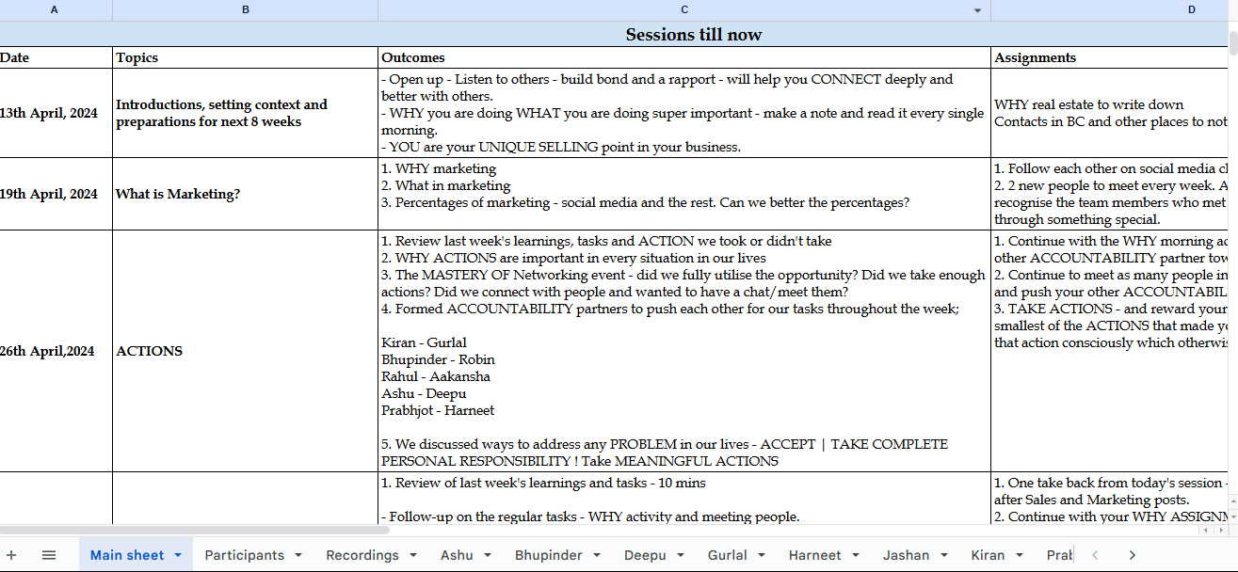Switch to the Recordings sheet tab
Image resolution: width=1238 pixels, height=572 pixels.
(x=362, y=555)
